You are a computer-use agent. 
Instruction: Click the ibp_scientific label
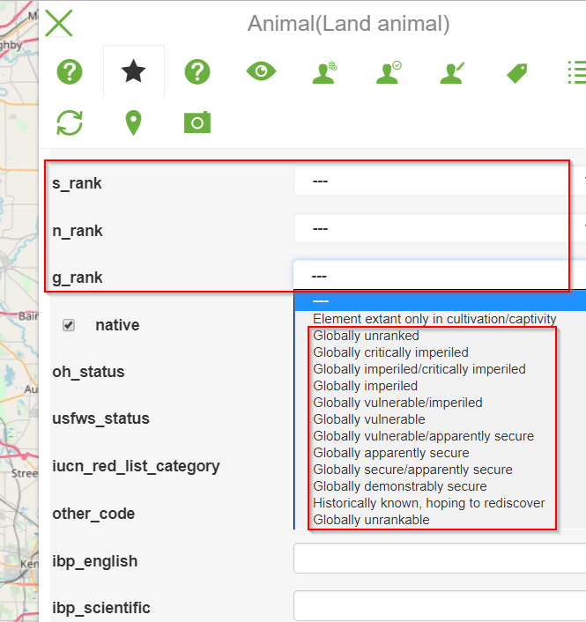[101, 608]
